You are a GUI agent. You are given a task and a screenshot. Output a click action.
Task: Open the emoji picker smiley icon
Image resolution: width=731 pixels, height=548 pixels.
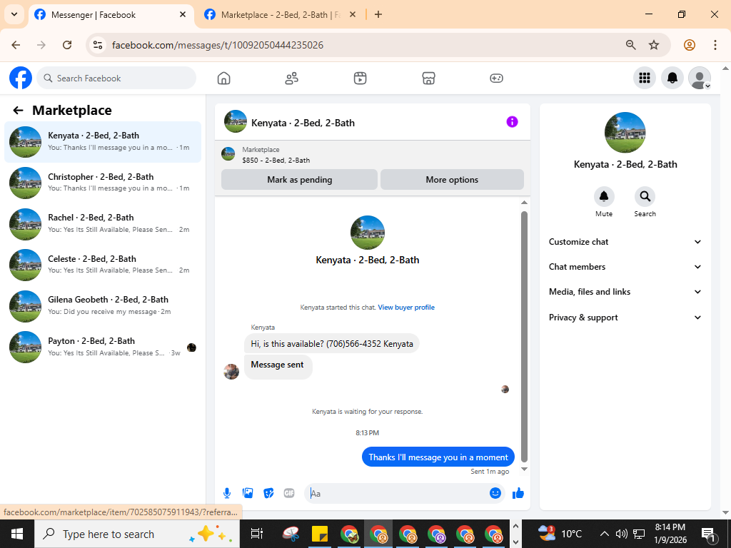(495, 493)
